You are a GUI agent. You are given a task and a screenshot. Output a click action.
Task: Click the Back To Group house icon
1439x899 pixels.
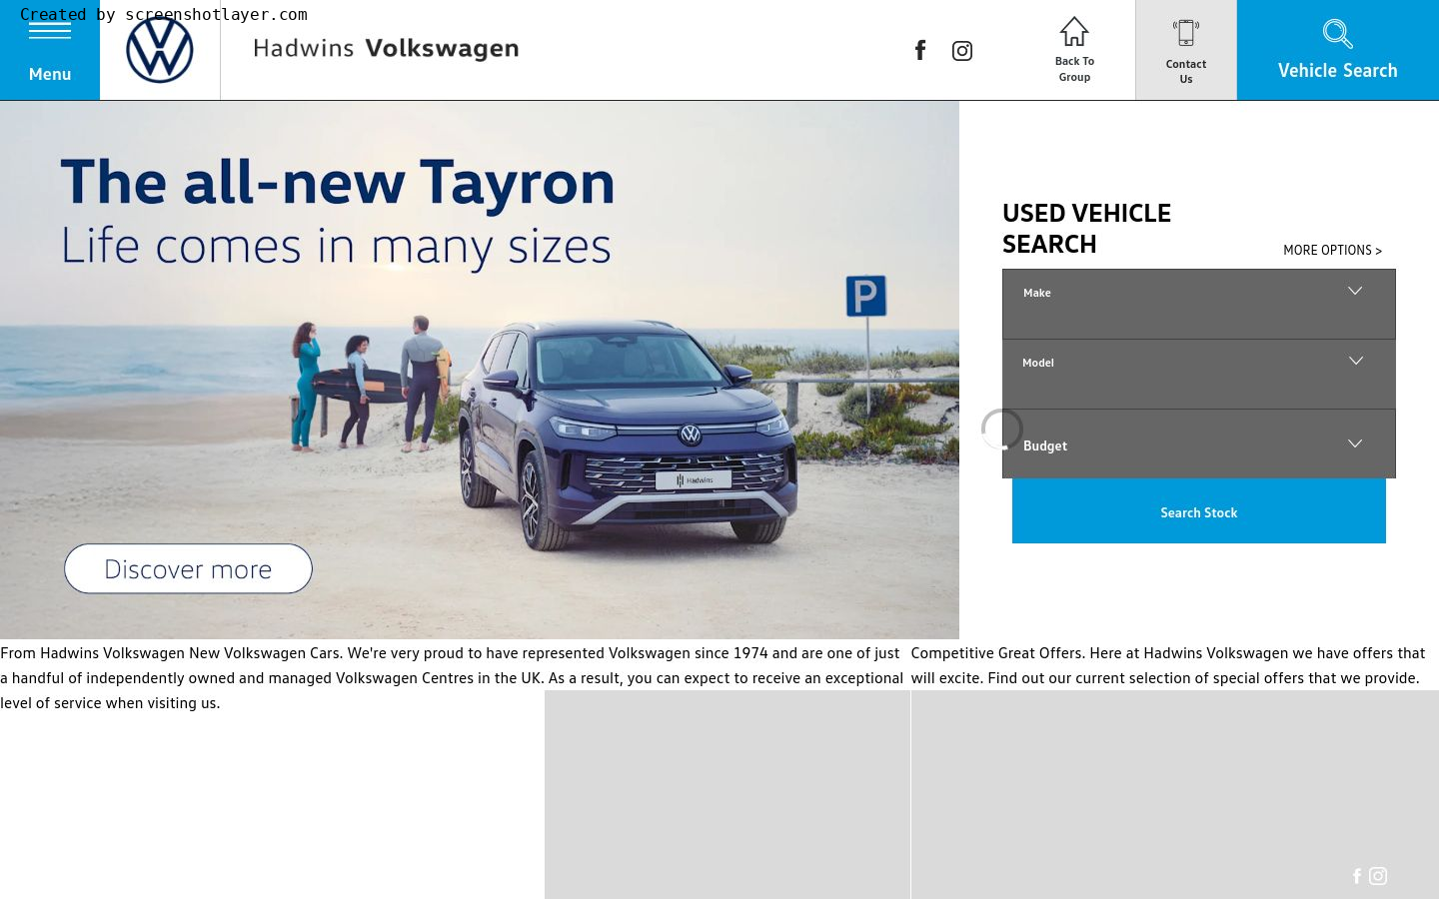(x=1074, y=32)
